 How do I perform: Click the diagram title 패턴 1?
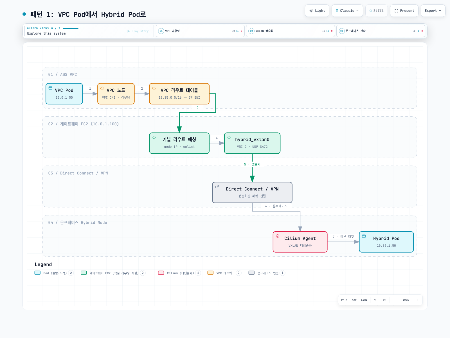coord(88,14)
